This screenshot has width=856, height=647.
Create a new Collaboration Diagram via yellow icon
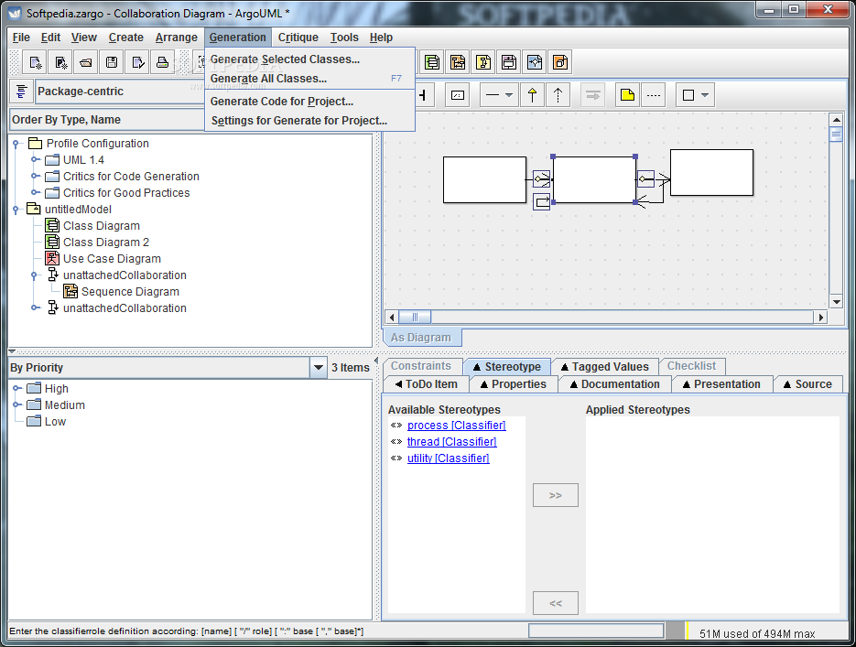tap(483, 62)
